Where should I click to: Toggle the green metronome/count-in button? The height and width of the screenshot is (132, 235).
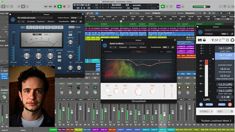click(163, 7)
